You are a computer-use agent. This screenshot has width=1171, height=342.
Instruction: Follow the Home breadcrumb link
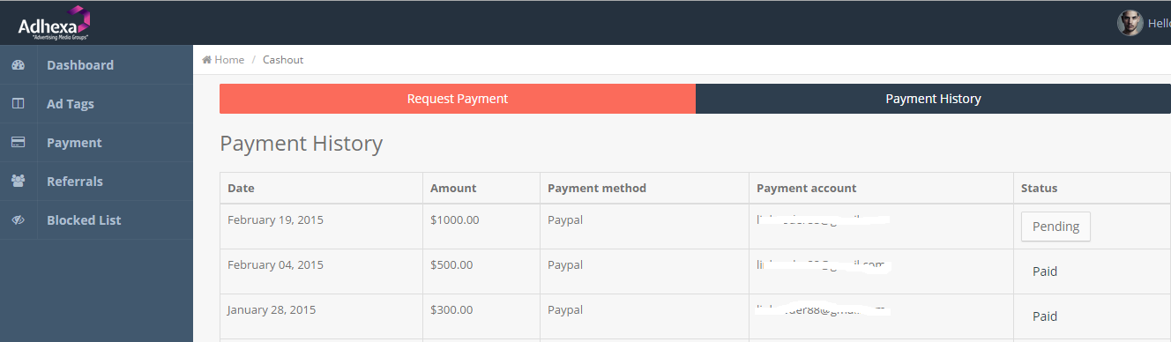pos(229,60)
